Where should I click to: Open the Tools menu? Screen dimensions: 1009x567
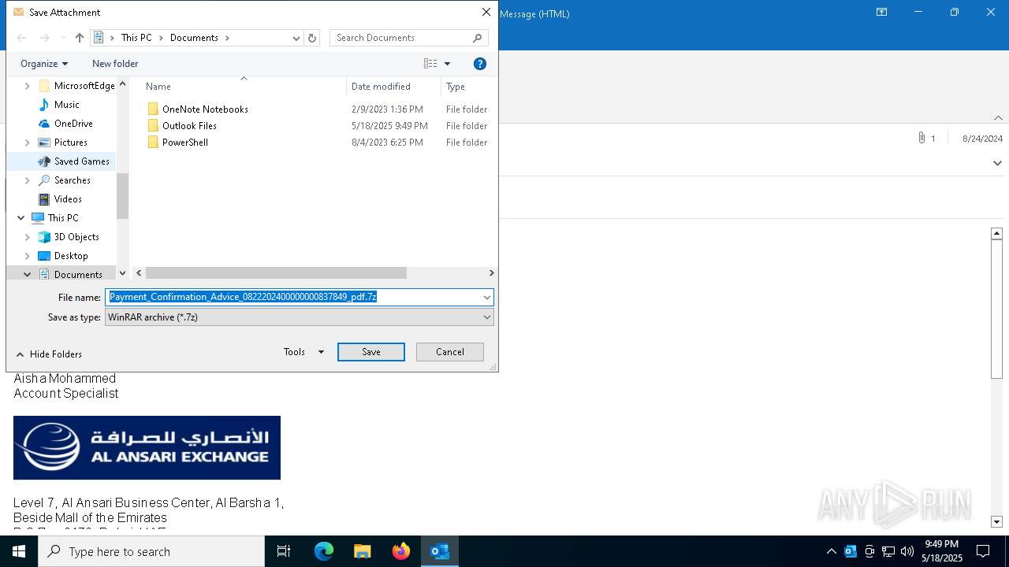coord(304,352)
